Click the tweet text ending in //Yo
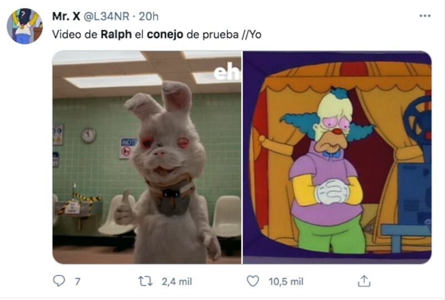 (157, 34)
